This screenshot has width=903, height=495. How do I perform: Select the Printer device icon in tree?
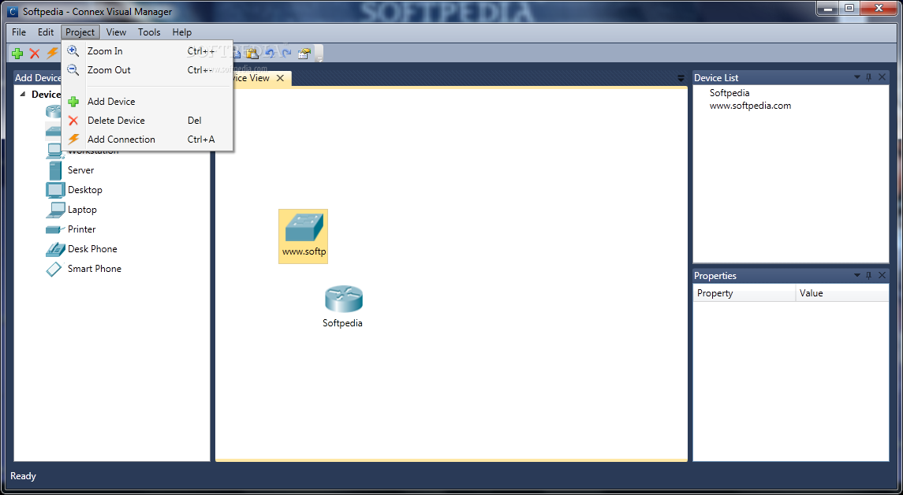[x=55, y=229]
